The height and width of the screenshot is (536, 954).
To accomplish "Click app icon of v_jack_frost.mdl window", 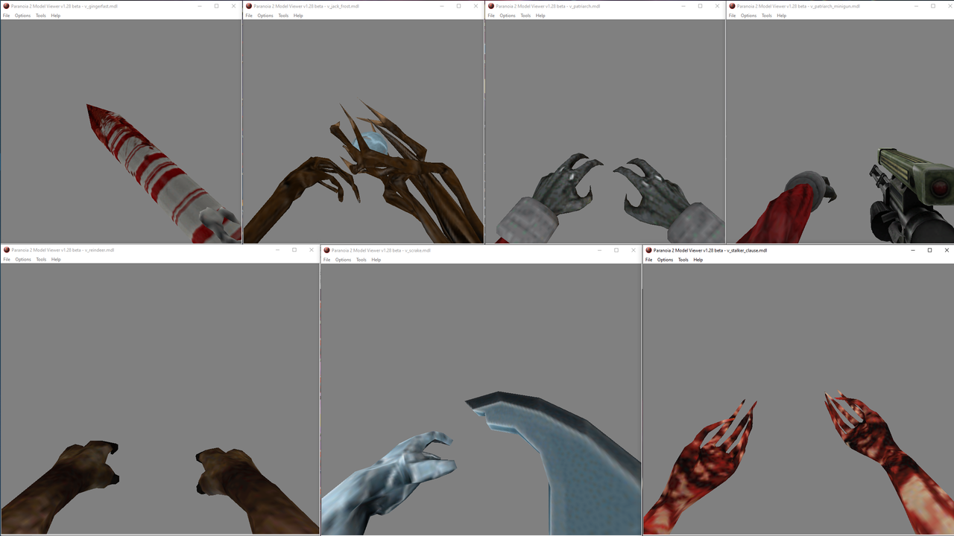I will point(249,6).
